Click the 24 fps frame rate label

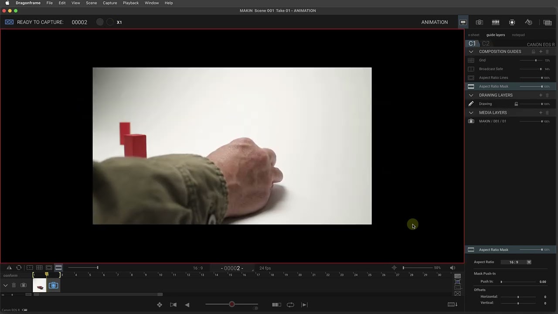point(265,268)
